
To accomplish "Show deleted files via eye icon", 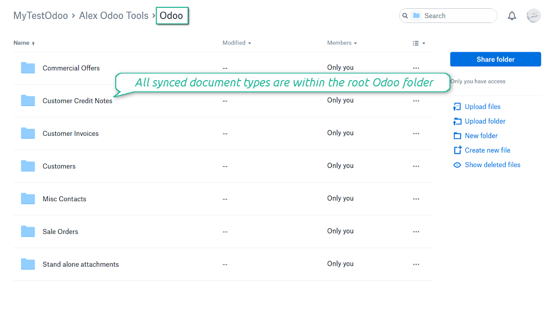I will point(457,165).
